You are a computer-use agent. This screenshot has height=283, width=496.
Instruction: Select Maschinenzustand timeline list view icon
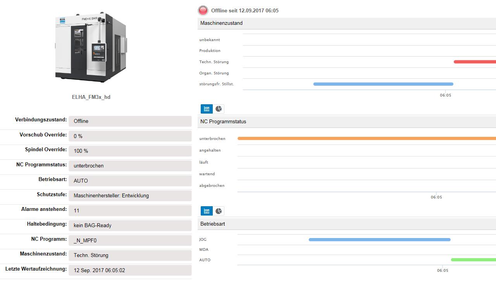pyautogui.click(x=207, y=109)
